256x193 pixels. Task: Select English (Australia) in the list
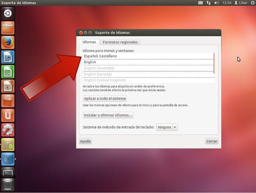point(148,68)
